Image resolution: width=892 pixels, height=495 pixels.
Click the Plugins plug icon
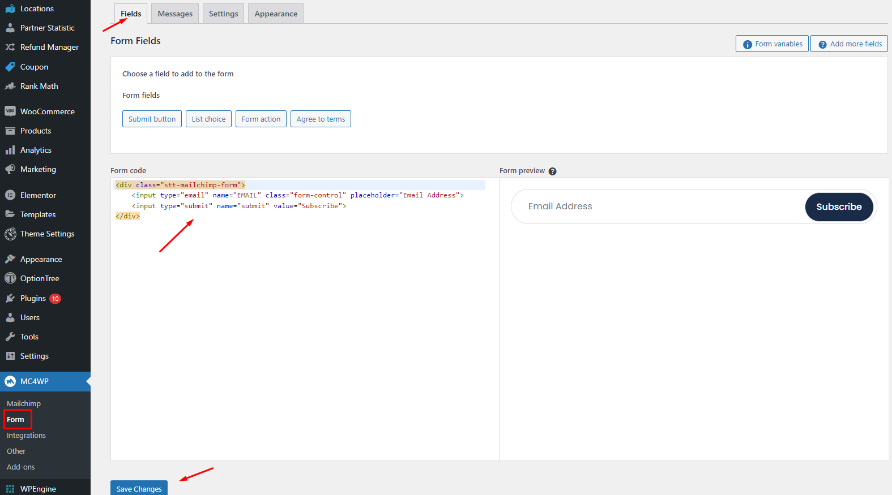10,298
